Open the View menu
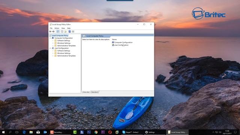Screen dimensions: 240x135 63,28
